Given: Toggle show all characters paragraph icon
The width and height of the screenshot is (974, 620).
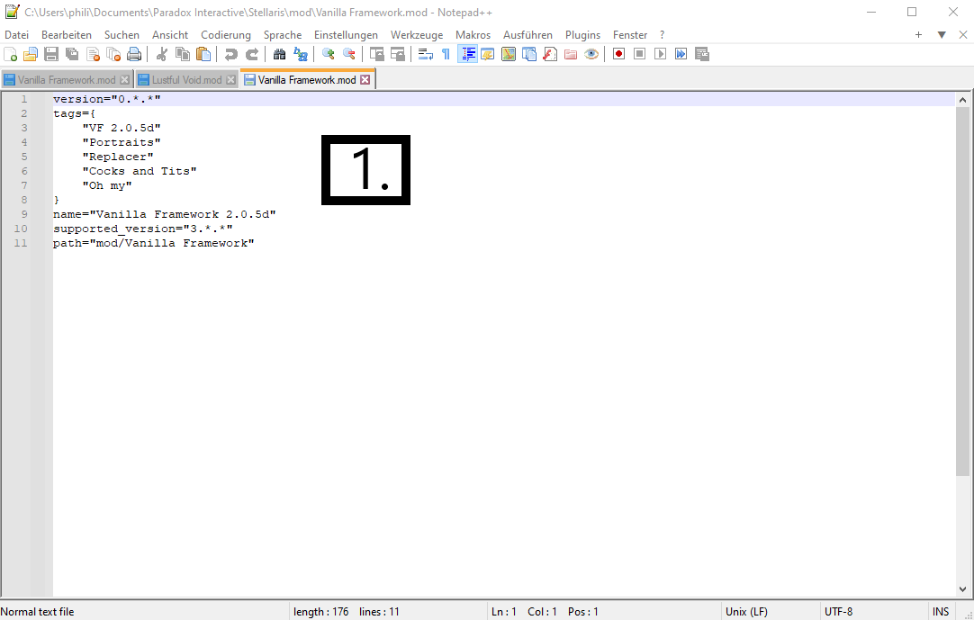Looking at the screenshot, I should coord(446,54).
